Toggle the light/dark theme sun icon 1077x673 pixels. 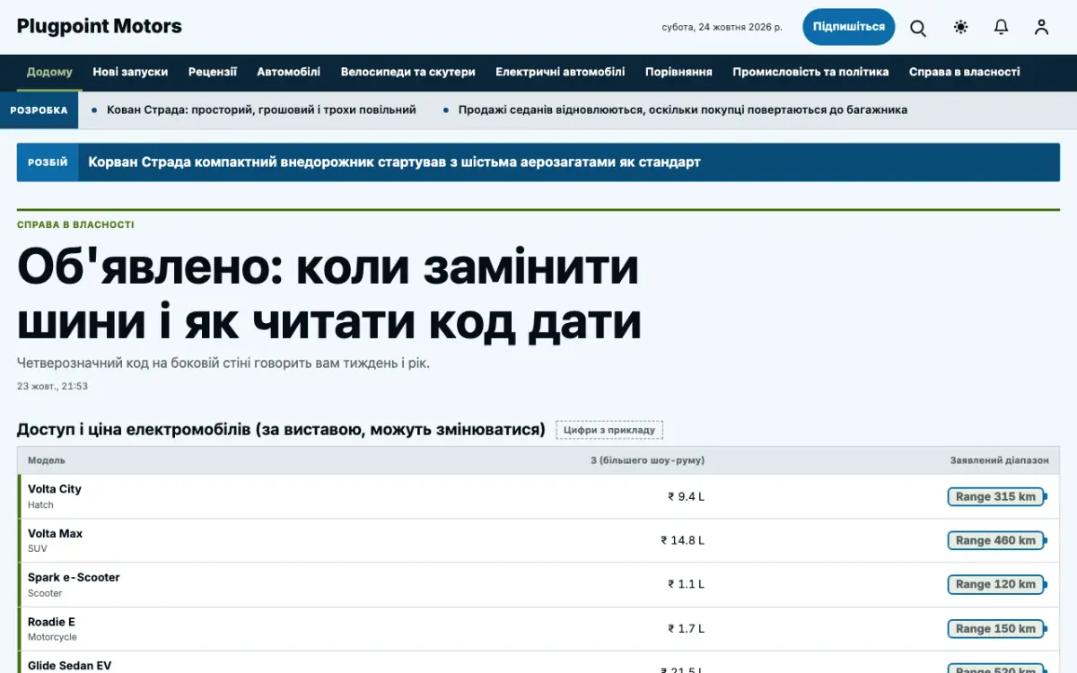pos(960,27)
